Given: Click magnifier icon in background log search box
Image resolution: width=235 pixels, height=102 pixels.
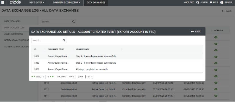Looking at the screenshot, I should coord(73,22).
